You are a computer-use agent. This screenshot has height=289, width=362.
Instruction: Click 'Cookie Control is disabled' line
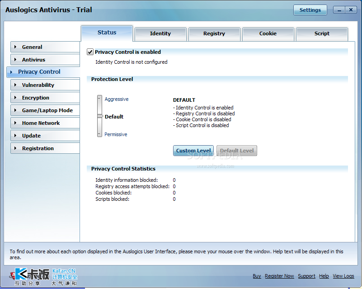[x=202, y=119]
